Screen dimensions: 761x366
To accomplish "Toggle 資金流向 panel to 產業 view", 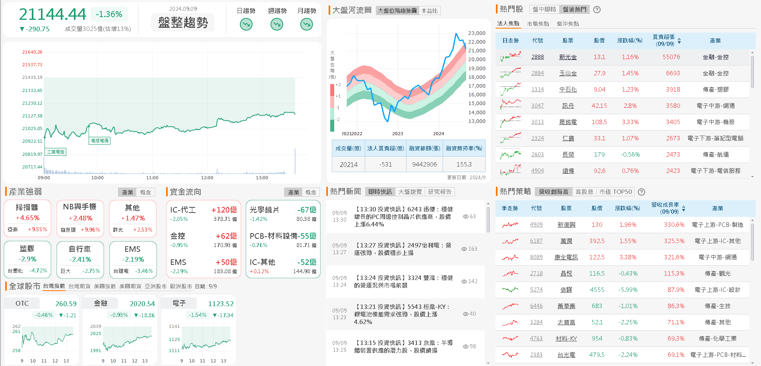I will coord(294,192).
